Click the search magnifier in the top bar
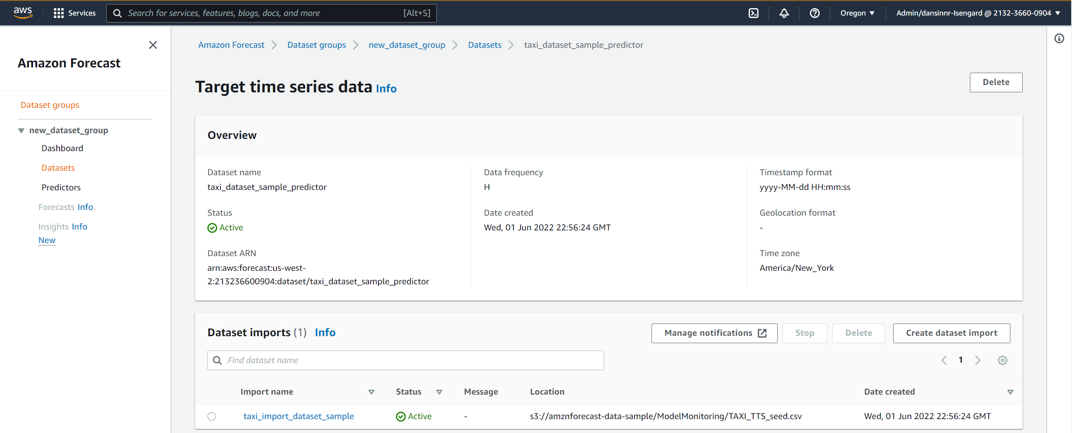This screenshot has width=1072, height=433. [117, 13]
